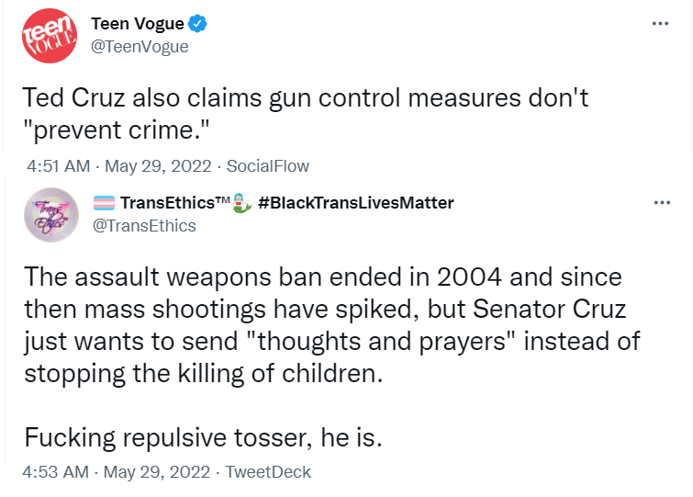693x497 pixels.
Task: Open the @TeenVogue handle link
Action: click(140, 47)
